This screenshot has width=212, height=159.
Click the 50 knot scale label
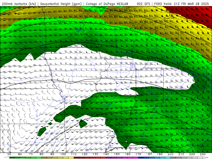pyautogui.click(x=9, y=154)
